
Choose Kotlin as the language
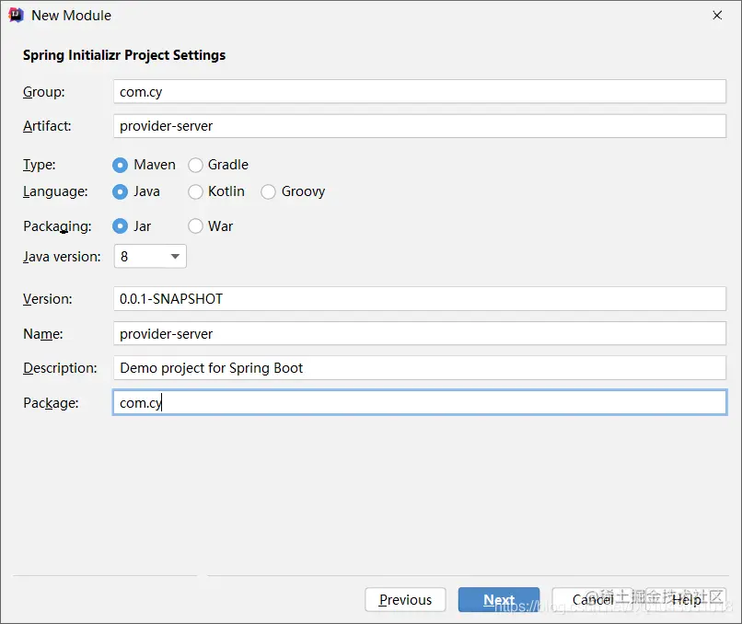click(195, 191)
